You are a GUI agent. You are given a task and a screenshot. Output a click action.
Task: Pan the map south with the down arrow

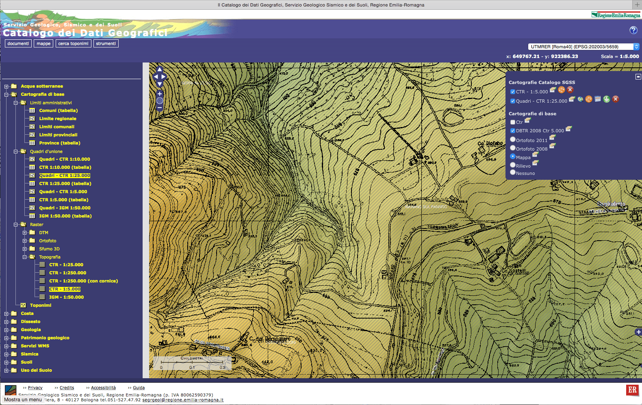click(x=160, y=84)
